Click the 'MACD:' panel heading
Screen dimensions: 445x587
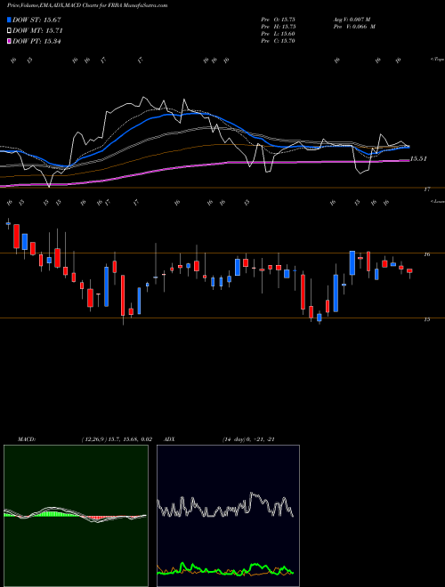(27, 439)
